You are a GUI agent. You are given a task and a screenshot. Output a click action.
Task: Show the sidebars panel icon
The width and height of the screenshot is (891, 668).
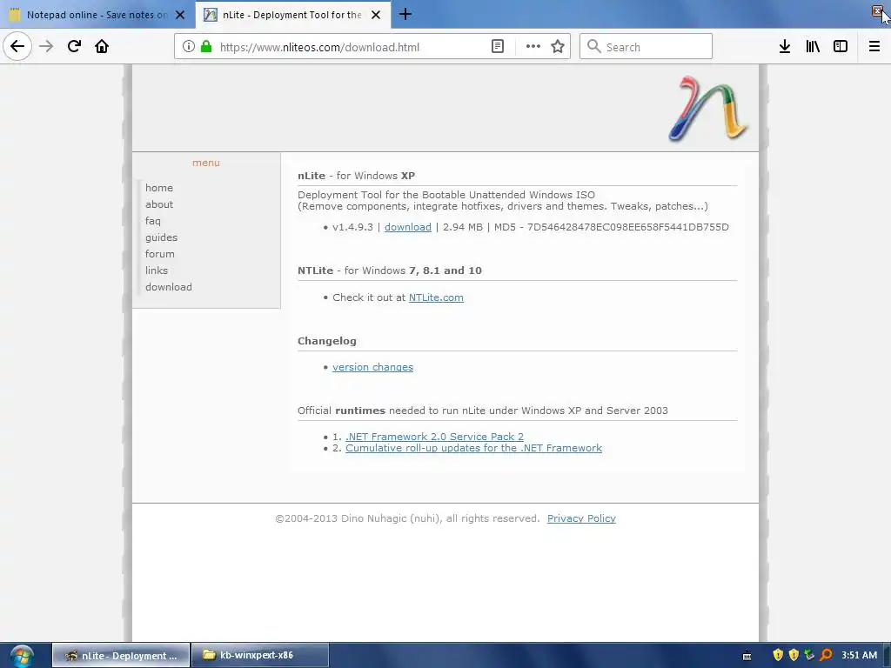841,47
